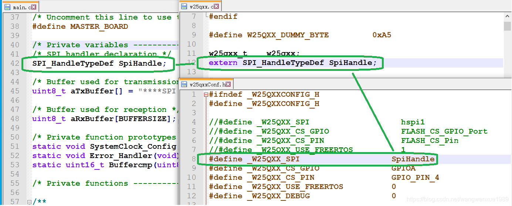Click the 'static uint16_t Buffercmp' line
The height and width of the screenshot is (206, 512).
click(x=106, y=165)
